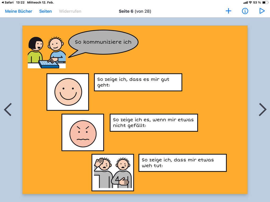Tap the '53 %' battery percentage

[257, 2]
